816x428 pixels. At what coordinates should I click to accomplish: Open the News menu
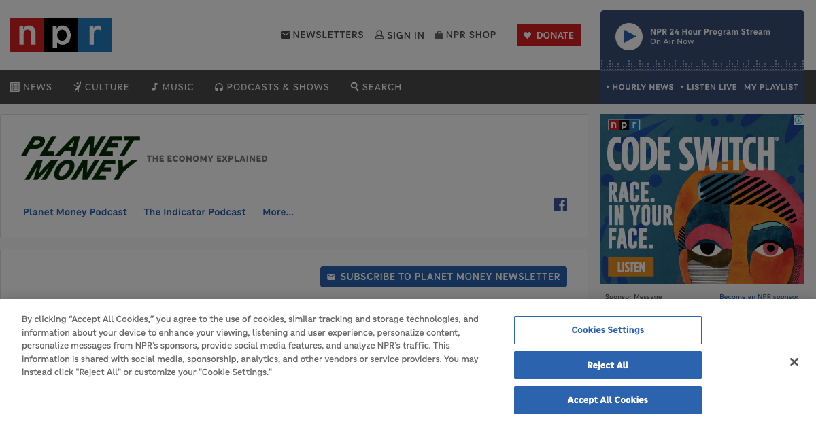click(31, 87)
